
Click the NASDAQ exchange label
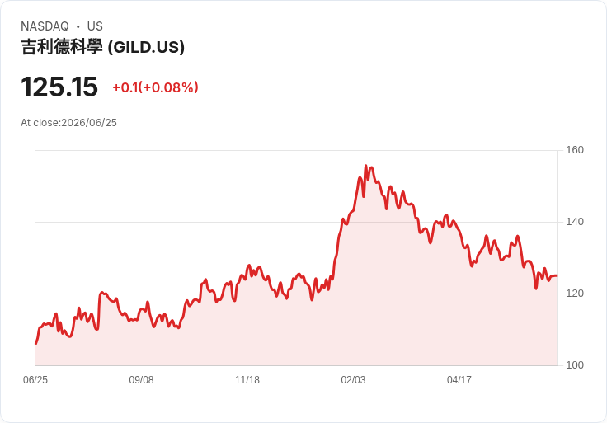(x=45, y=26)
